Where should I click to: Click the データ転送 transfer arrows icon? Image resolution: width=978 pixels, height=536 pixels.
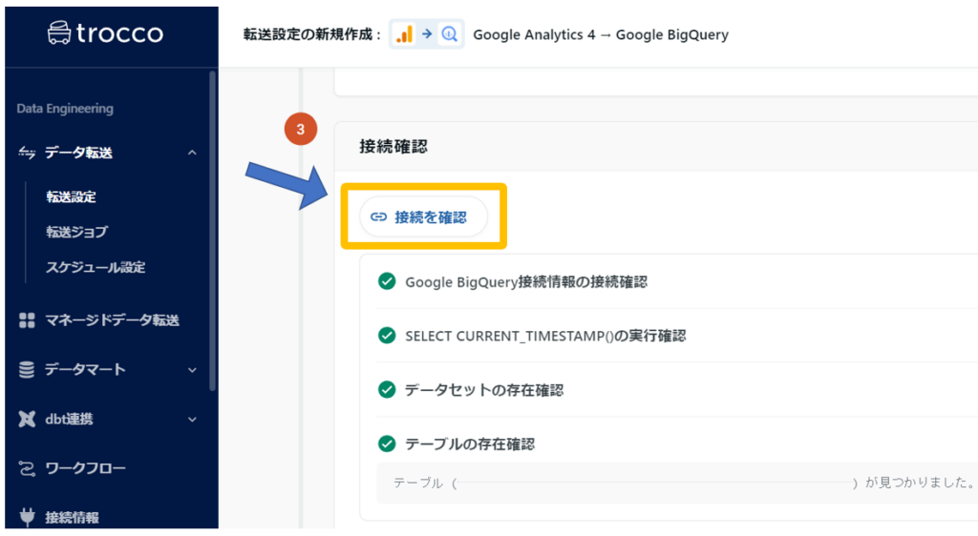click(27, 153)
